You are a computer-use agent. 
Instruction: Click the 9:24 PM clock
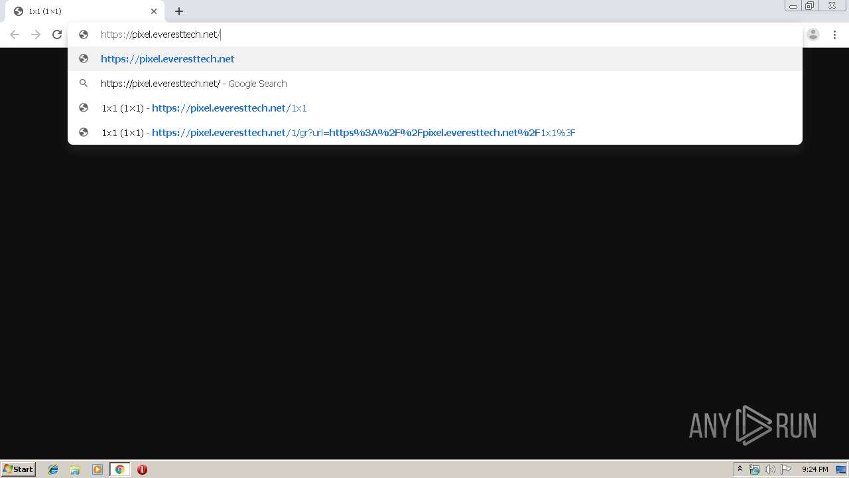click(815, 469)
